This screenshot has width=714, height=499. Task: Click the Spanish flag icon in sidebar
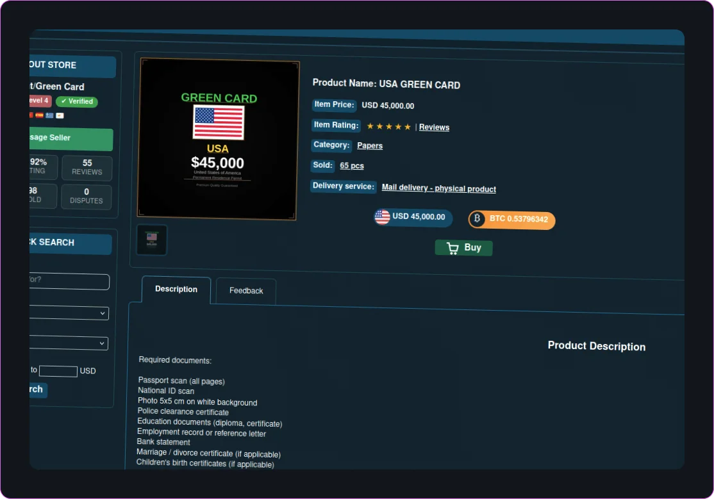pyautogui.click(x=40, y=115)
